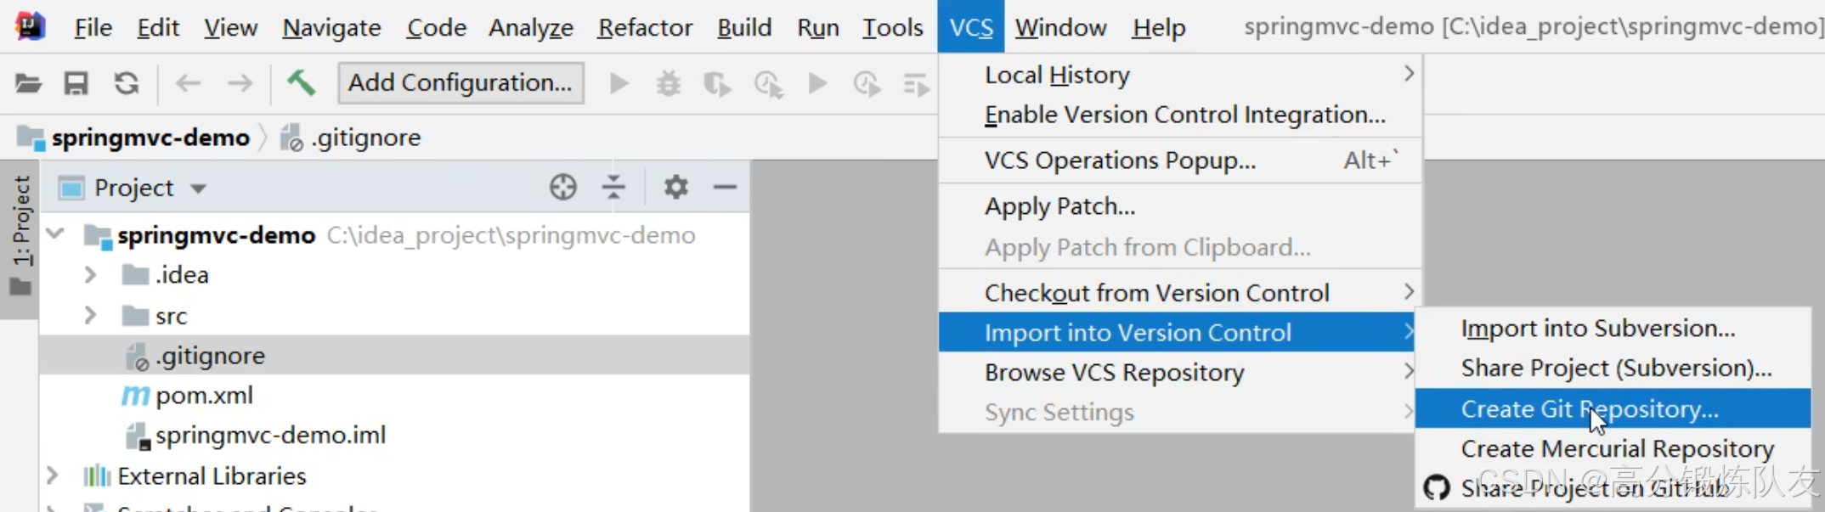The width and height of the screenshot is (1825, 512).
Task: Expand the .idea folder
Action: pos(90,275)
